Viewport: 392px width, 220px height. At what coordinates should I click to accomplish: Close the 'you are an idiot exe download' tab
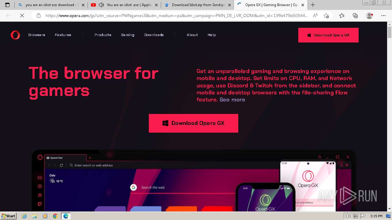(83, 5)
